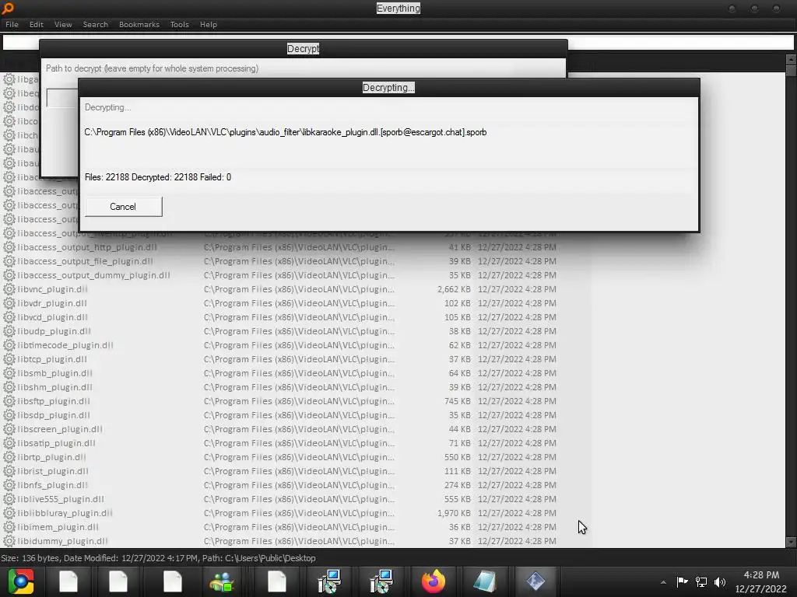Click the Path to decrypt label
797x597 pixels.
coord(152,68)
